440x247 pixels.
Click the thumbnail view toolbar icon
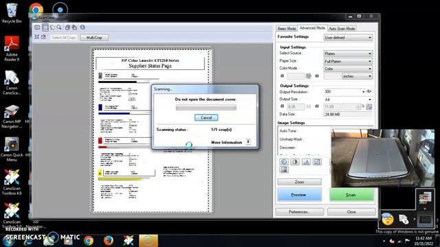[37, 27]
